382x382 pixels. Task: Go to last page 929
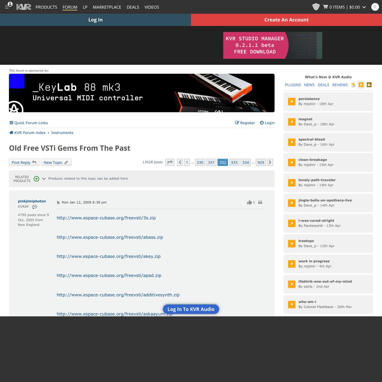261,162
